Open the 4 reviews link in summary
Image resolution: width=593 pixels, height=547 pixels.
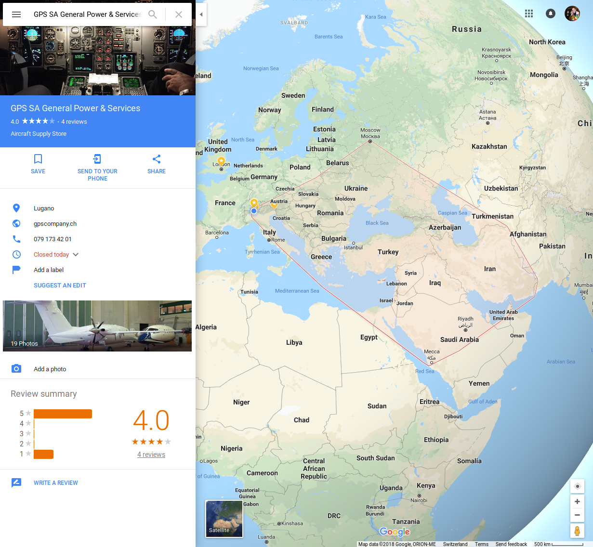151,455
